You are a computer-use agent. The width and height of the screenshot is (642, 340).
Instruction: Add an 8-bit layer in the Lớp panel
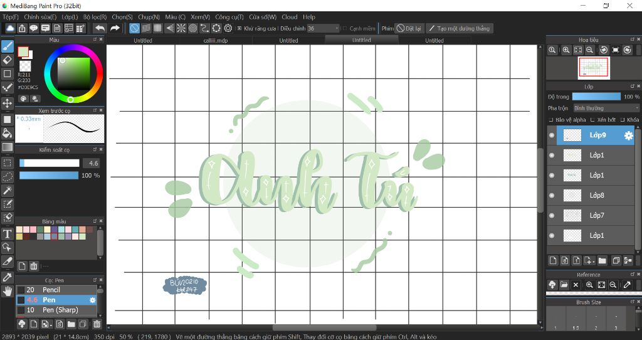pyautogui.click(x=565, y=260)
